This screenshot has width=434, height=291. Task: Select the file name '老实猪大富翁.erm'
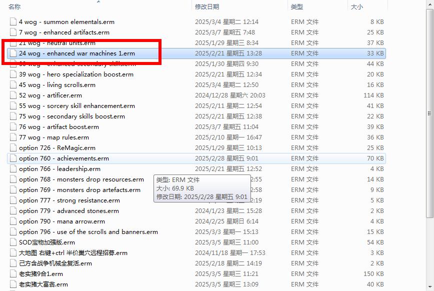[43, 284]
